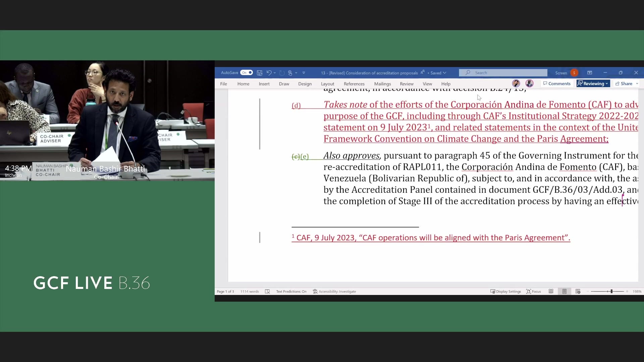Viewport: 644px width, 362px height.
Task: Open the Mailings tab
Action: [383, 84]
